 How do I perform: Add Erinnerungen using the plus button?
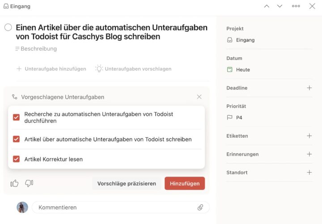click(309, 154)
